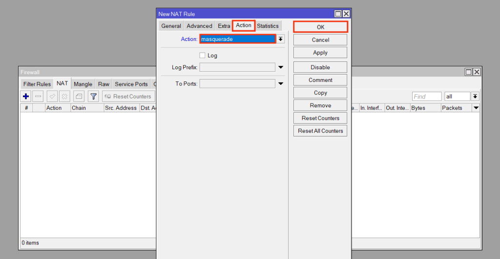Enable the Log checkbox
This screenshot has width=500, height=259.
pyautogui.click(x=202, y=56)
